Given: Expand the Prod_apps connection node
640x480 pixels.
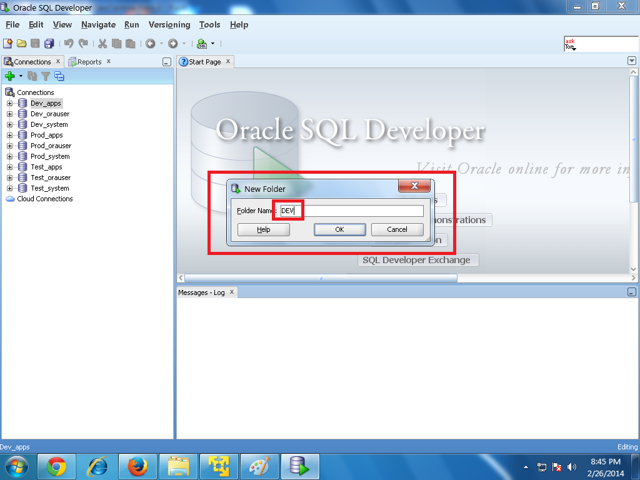Looking at the screenshot, I should click(x=9, y=135).
